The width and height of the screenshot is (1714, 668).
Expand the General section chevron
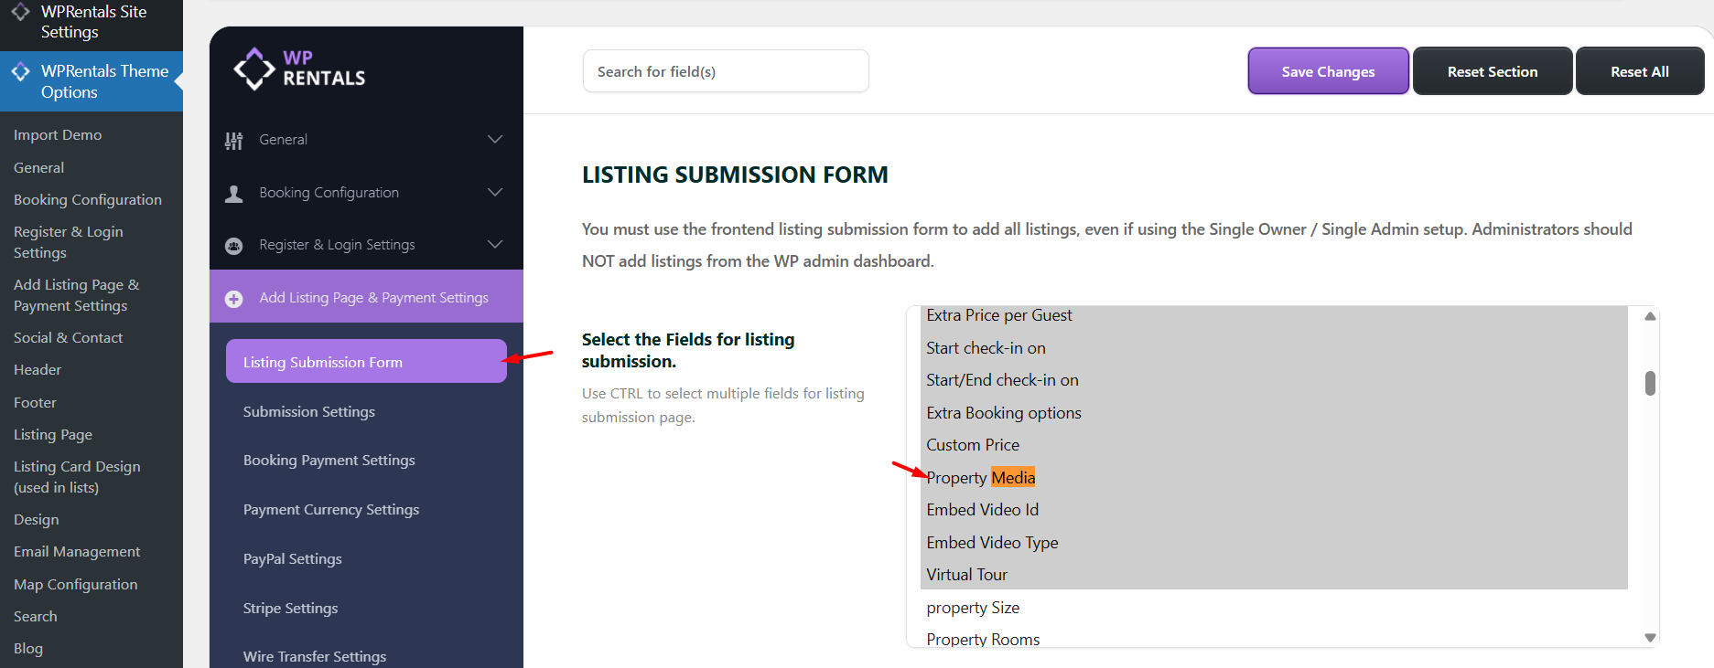click(x=495, y=139)
